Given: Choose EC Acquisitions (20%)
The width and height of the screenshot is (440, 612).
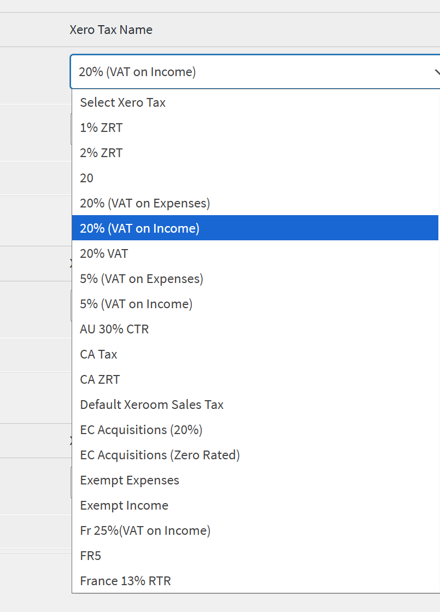Looking at the screenshot, I should click(x=142, y=430).
